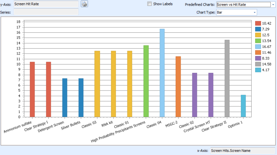
Task: Open the Predefined Charts dropdown
Action: click(x=273, y=5)
